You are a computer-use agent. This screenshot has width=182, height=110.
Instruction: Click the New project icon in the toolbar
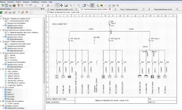pyautogui.click(x=2, y=5)
